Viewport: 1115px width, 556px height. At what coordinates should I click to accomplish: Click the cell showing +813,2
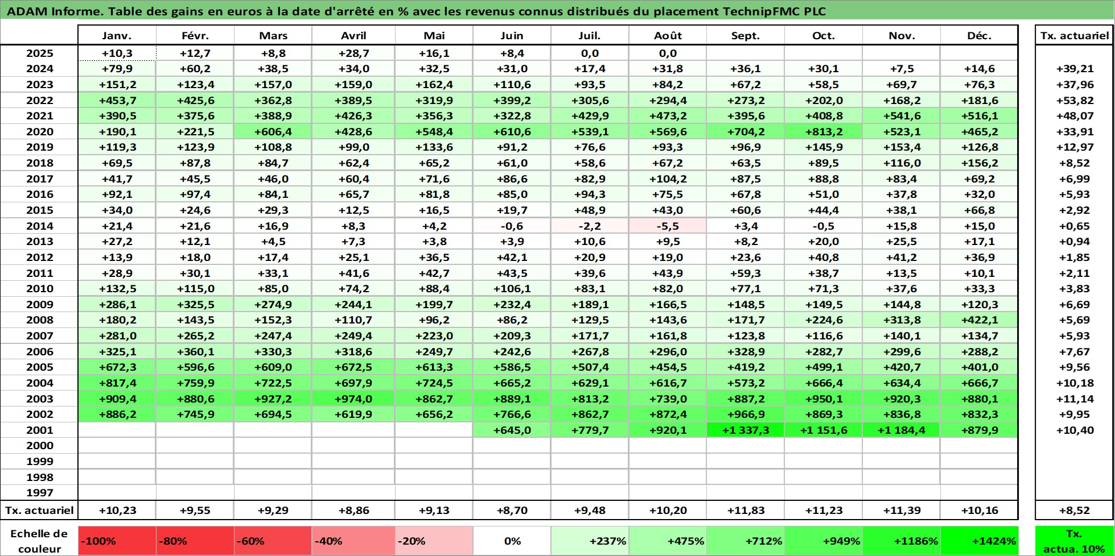[823, 131]
